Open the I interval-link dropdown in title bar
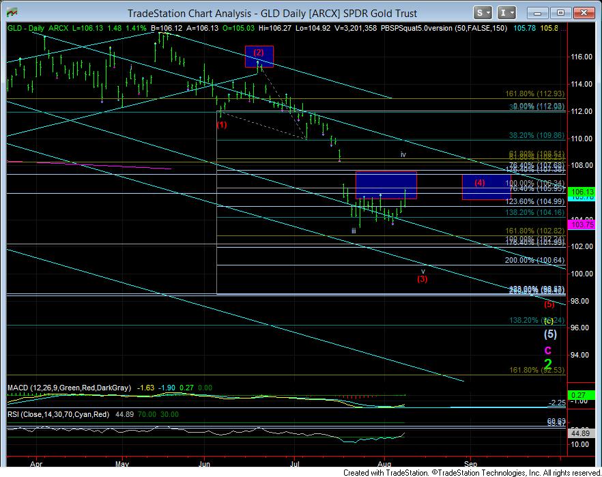The image size is (602, 477). (x=506, y=13)
